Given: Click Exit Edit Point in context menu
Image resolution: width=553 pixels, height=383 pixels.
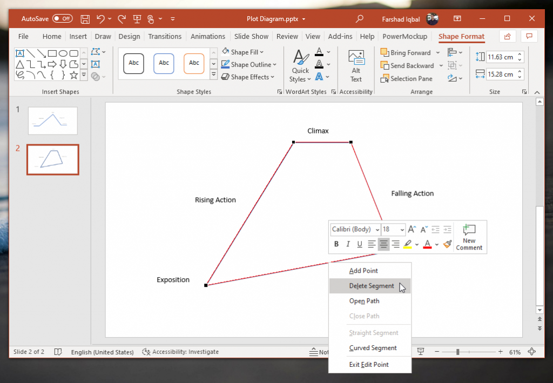Looking at the screenshot, I should pyautogui.click(x=369, y=365).
